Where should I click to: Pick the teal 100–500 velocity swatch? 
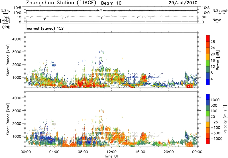coord(208,108)
